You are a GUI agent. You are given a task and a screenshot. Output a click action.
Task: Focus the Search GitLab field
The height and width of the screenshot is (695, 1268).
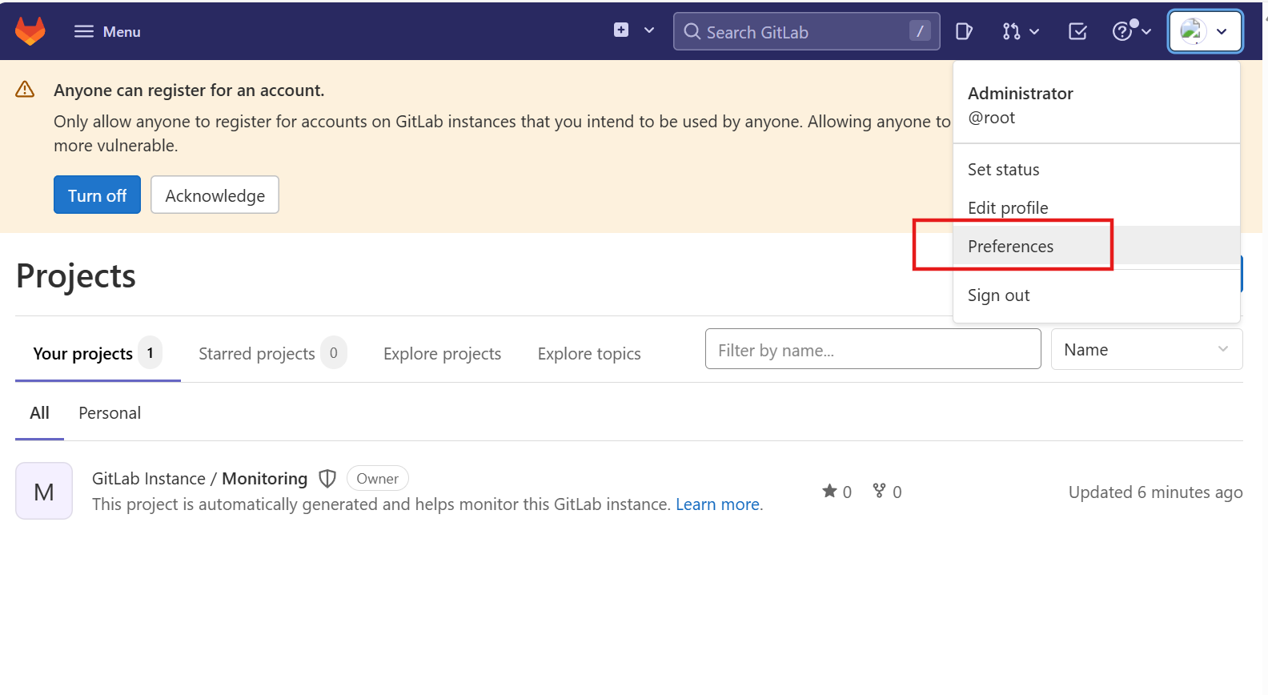(x=806, y=31)
